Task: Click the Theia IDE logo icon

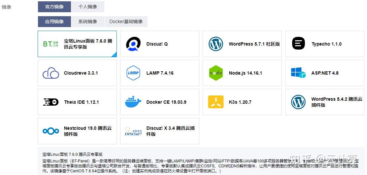Action: (x=51, y=102)
